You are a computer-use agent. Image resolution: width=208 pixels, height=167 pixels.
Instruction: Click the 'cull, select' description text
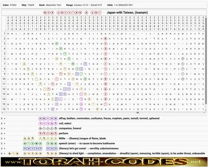65,124
